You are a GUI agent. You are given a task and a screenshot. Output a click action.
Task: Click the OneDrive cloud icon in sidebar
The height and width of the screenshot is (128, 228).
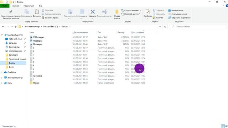(5, 72)
